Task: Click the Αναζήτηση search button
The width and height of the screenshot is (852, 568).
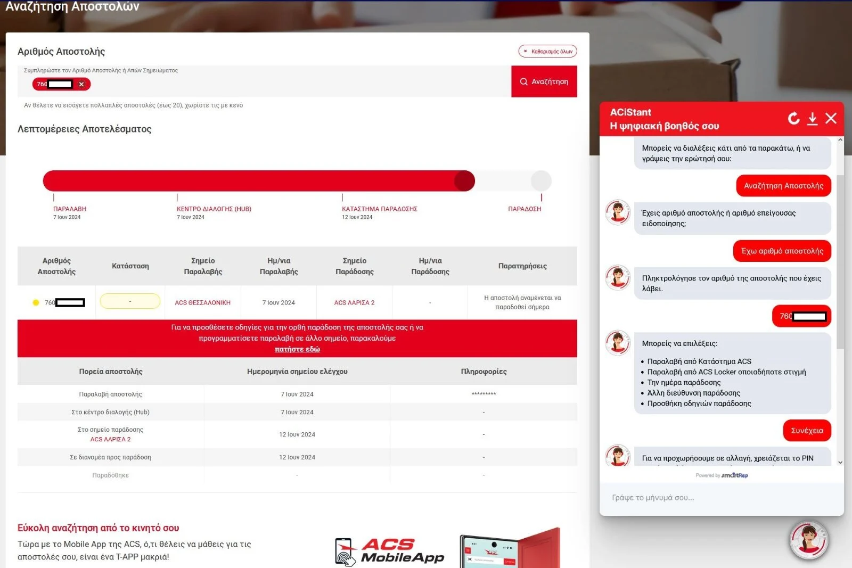Action: click(544, 81)
